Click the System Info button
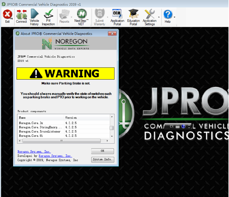229x197 pixels. pyautogui.click(x=103, y=159)
